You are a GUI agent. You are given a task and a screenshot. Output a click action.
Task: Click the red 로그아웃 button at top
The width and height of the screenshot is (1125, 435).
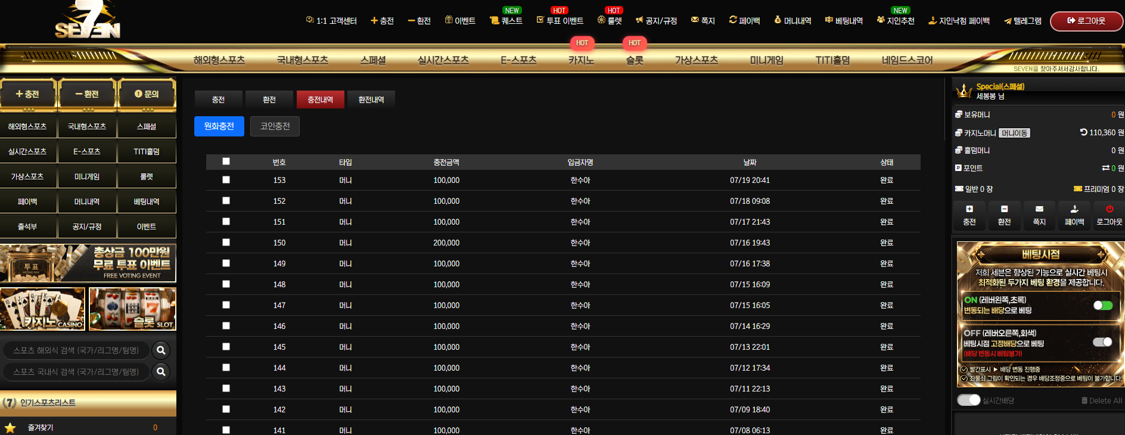pyautogui.click(x=1086, y=21)
